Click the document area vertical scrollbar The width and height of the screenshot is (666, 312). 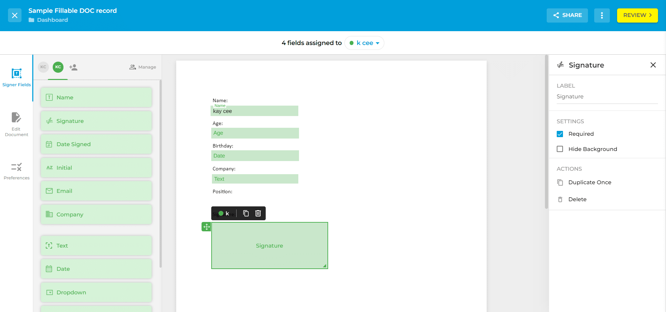point(546,132)
